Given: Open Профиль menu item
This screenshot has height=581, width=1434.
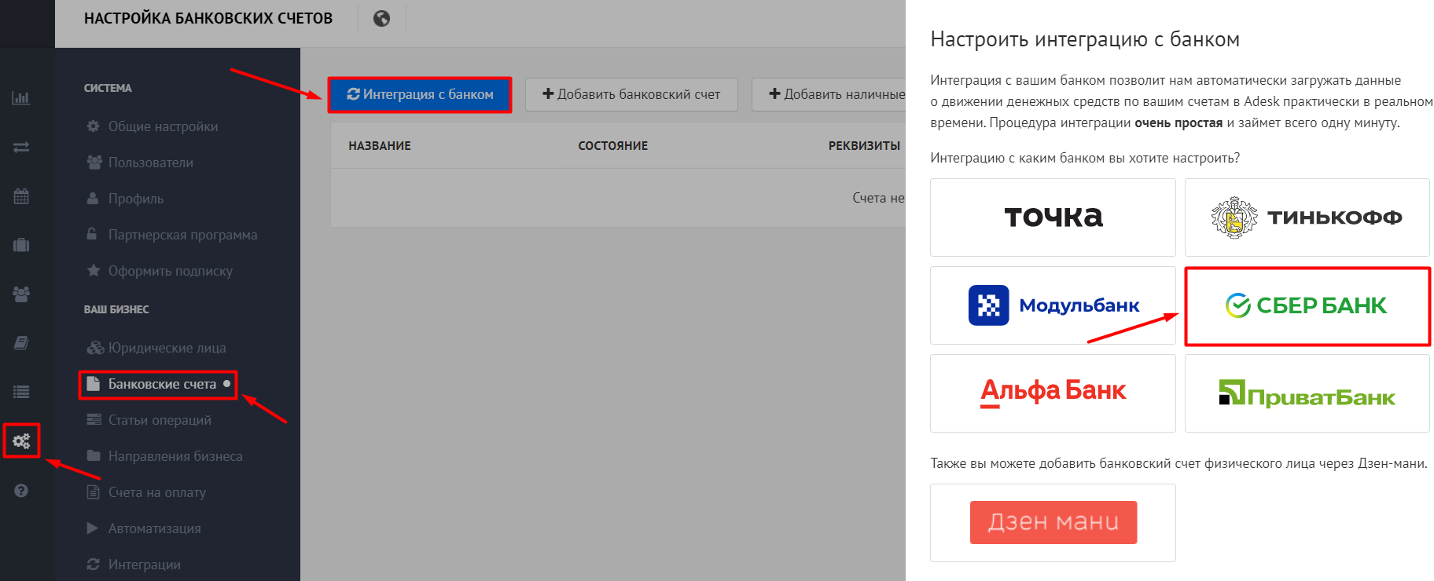Looking at the screenshot, I should click(136, 199).
